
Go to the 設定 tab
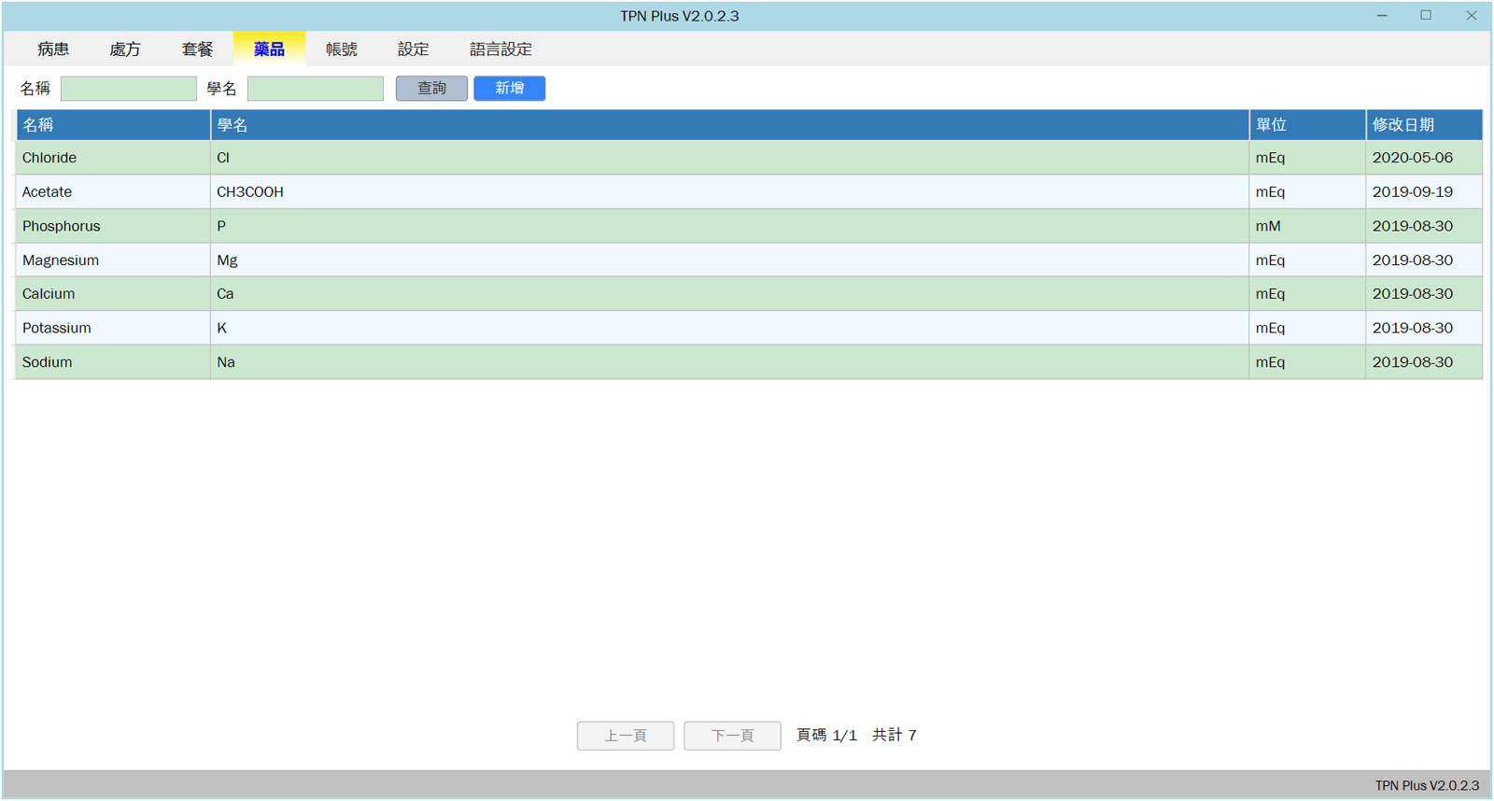[x=413, y=49]
